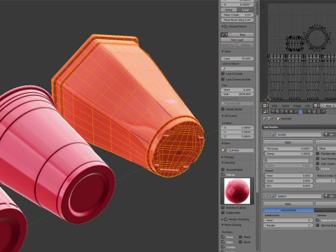
Task: Uncheck the Faces overlay checkbox
Action: point(223,237)
